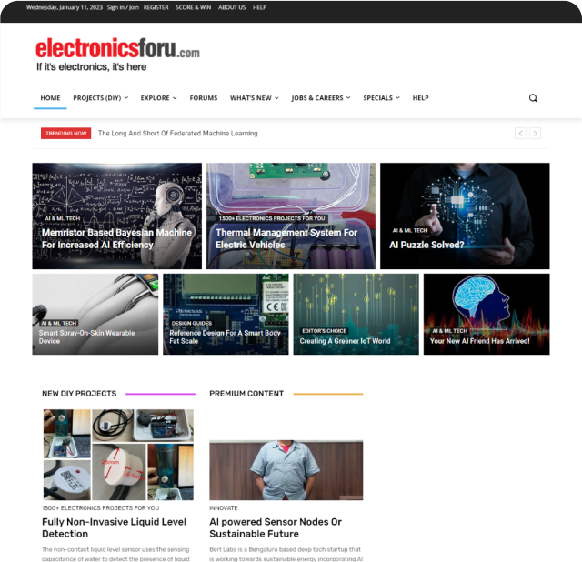Go to the Home tab

(50, 98)
